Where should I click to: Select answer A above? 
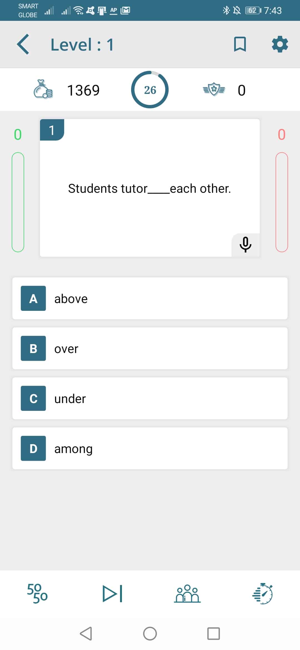[x=150, y=298]
